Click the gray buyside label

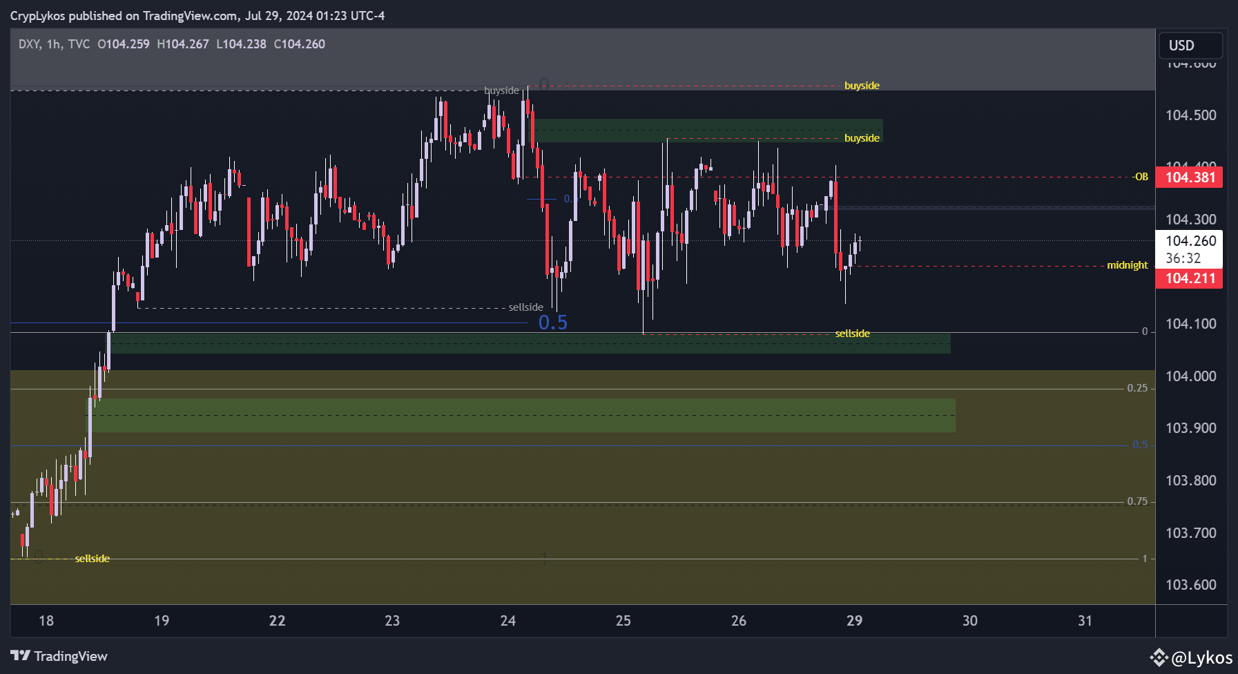501,90
